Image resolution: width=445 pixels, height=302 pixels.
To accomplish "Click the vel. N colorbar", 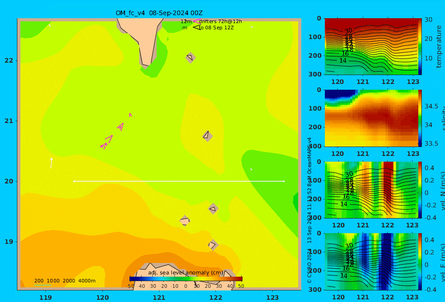I will [420, 190].
